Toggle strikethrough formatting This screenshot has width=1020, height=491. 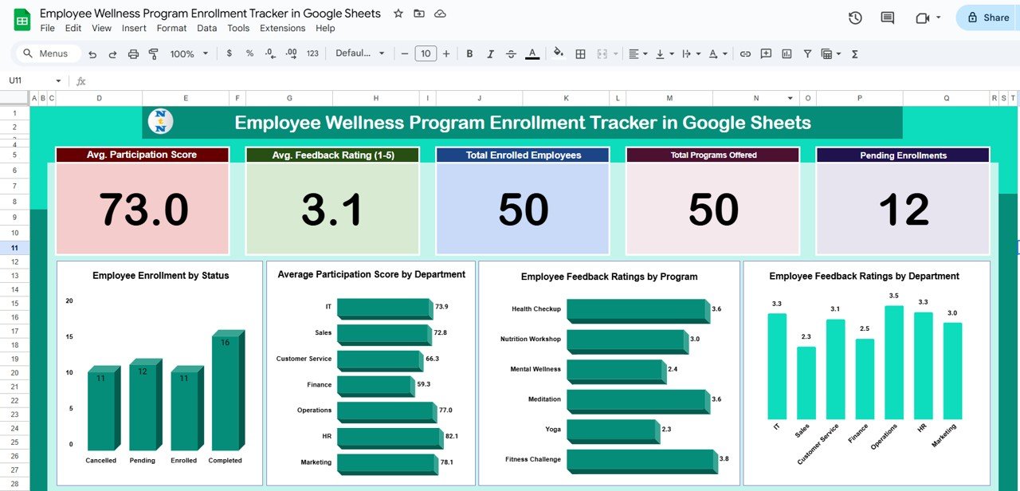coord(511,53)
